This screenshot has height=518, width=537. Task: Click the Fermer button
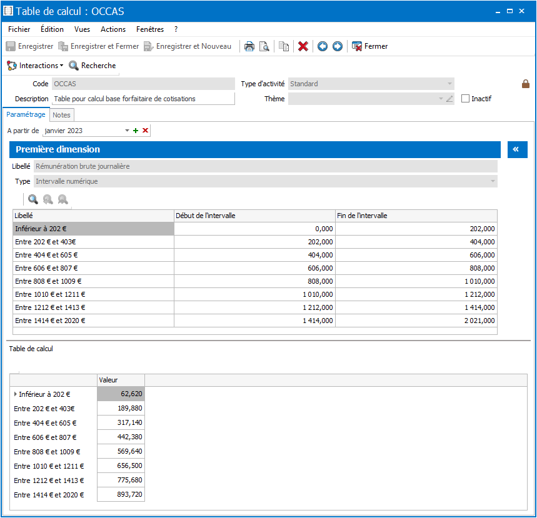[370, 46]
